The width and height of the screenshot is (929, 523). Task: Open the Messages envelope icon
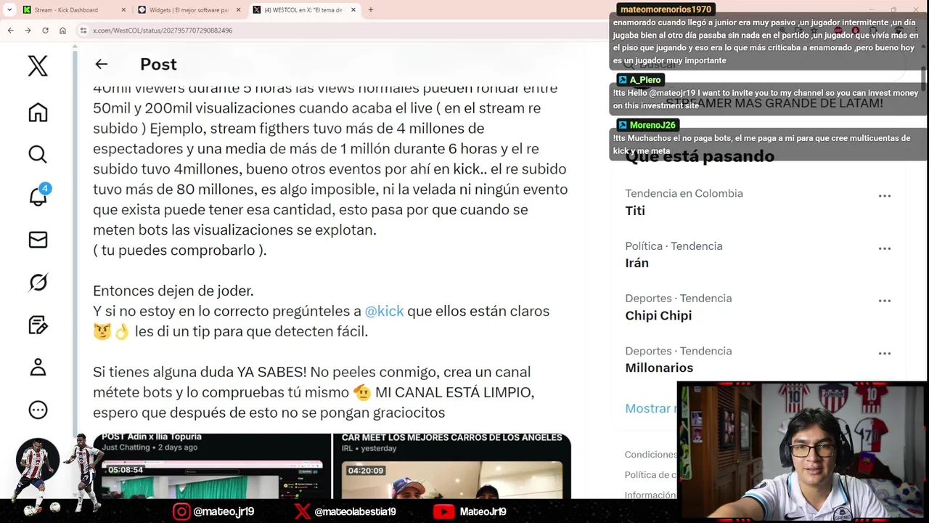tap(38, 240)
